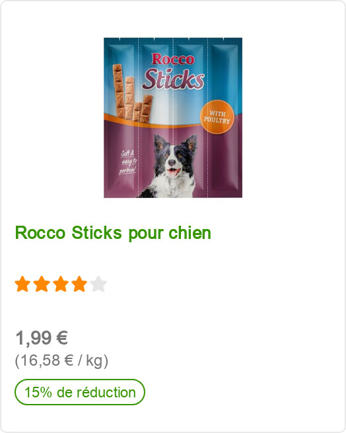Image resolution: width=346 pixels, height=433 pixels.
Task: Click the border collie dog picture
Action: [x=168, y=166]
